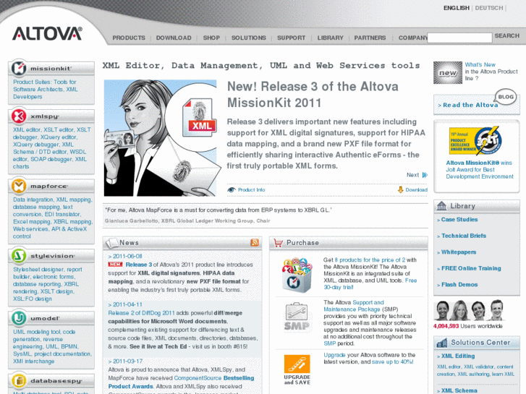Open the Download menu
Image resolution: width=526 pixels, height=394 pixels.
(x=174, y=38)
